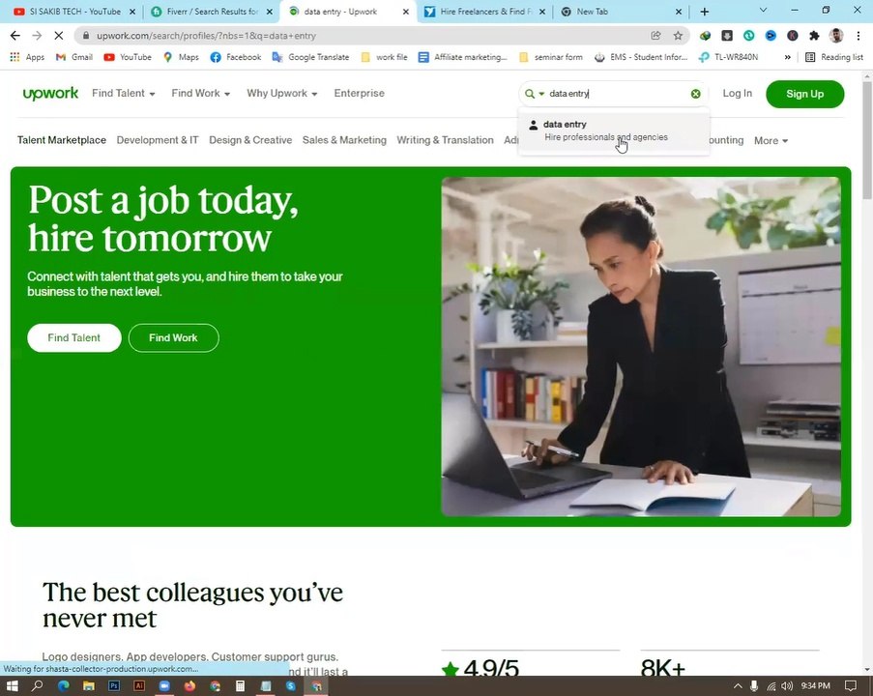This screenshot has height=696, width=873.
Task: Open the Windows Start menu
Action: point(12,685)
